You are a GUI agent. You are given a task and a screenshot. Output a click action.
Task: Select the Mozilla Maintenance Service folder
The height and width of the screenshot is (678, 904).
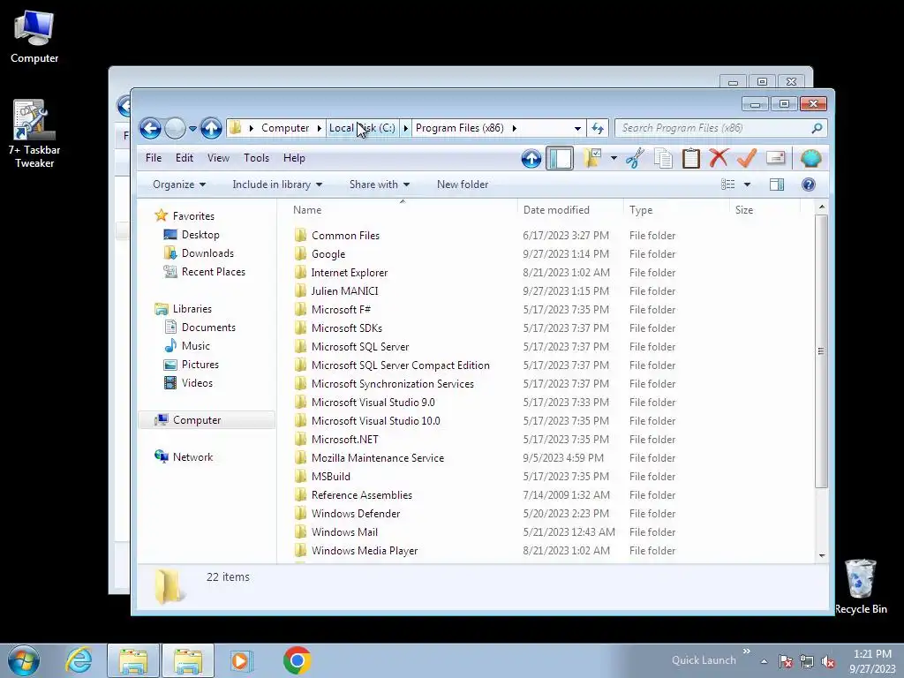pos(378,458)
